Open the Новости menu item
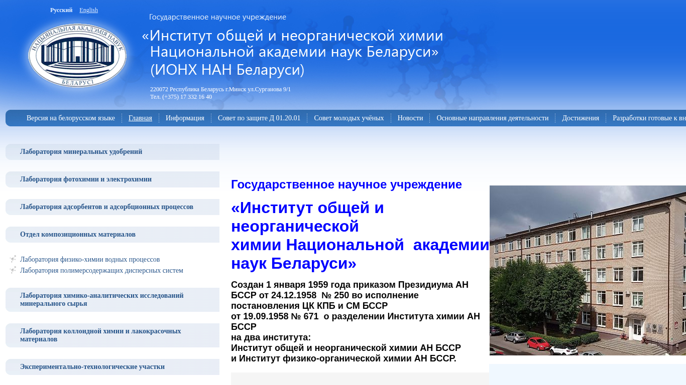 pyautogui.click(x=410, y=118)
